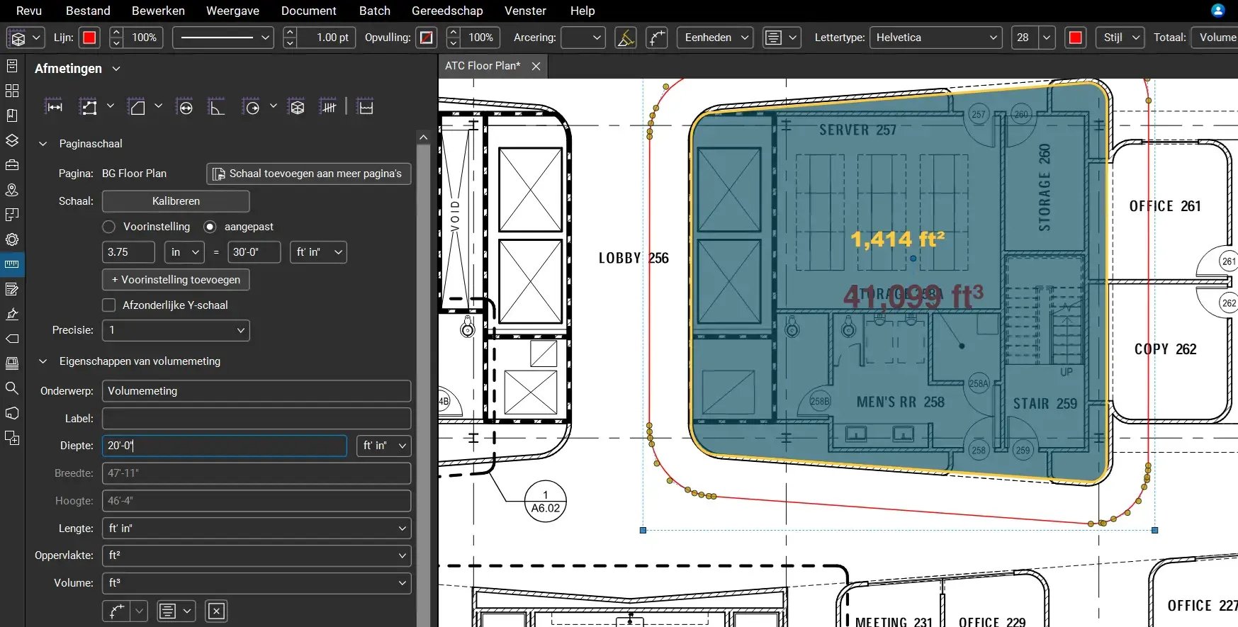Select the Diameter measurement tool icon

[x=186, y=107]
